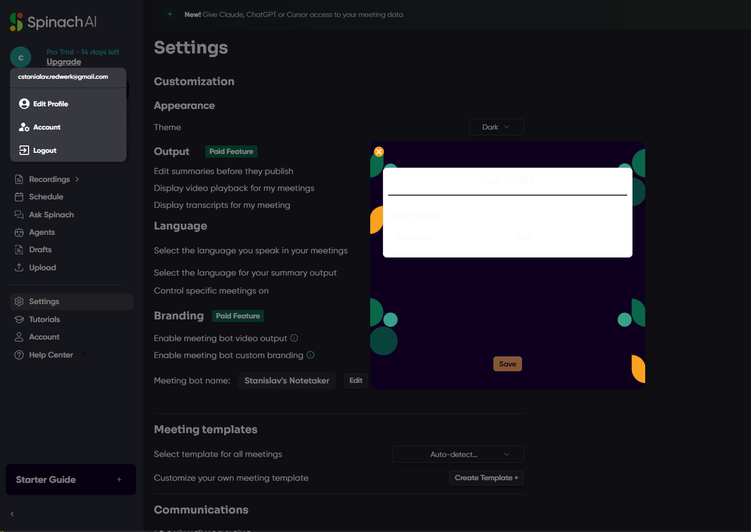The height and width of the screenshot is (532, 751).
Task: Click the first name field containing Stanislav
Action: (x=447, y=237)
